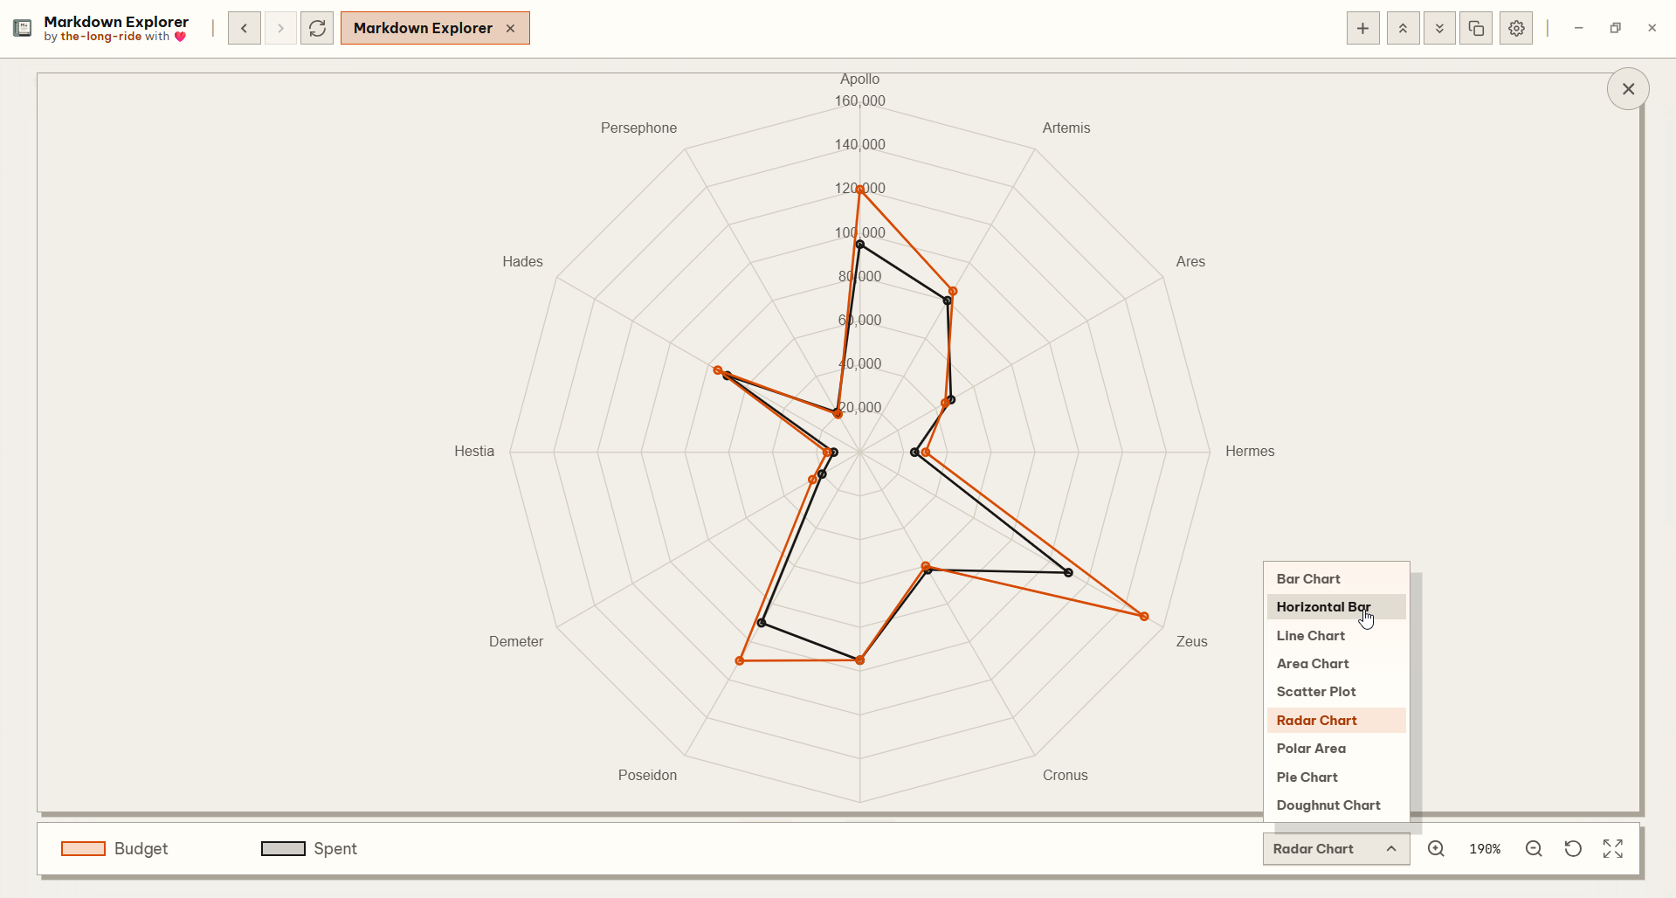Choose Radar Chart from the chart menu
The image size is (1676, 898).
(x=1336, y=720)
